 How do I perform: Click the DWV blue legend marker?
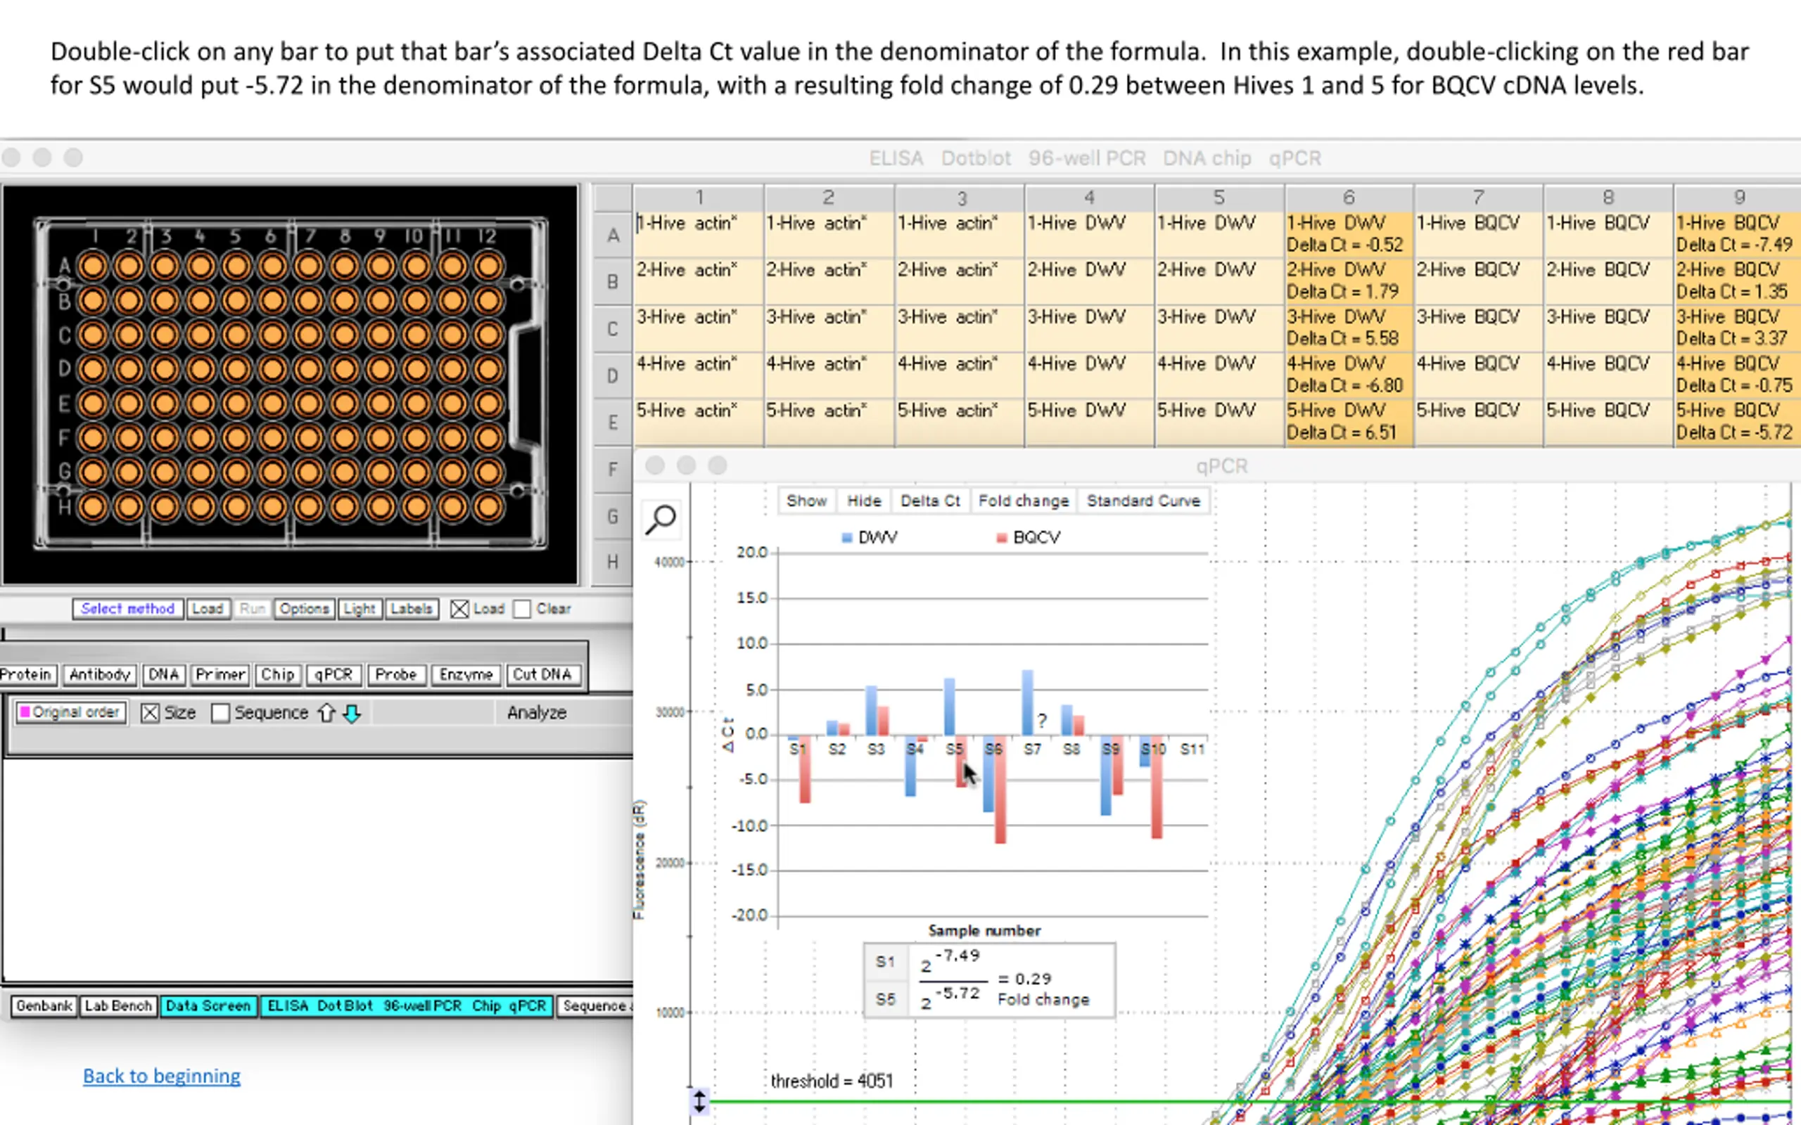point(846,537)
